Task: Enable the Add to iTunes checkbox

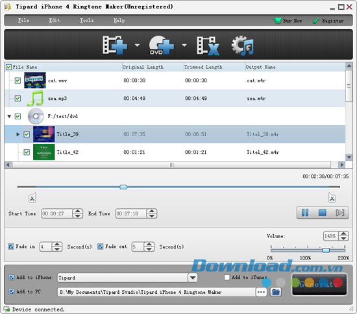Action: pyautogui.click(x=227, y=278)
